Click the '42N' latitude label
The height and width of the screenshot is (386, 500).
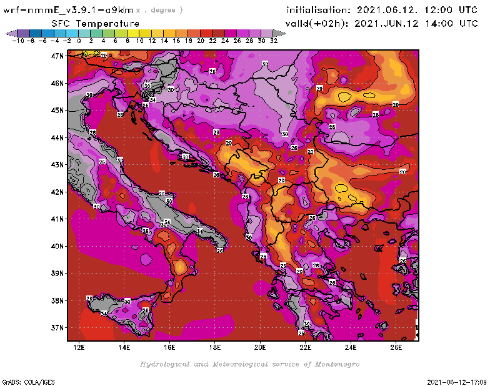tap(57, 192)
